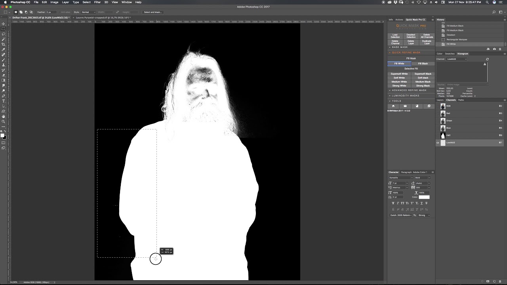Select the Move tool

click(4, 24)
